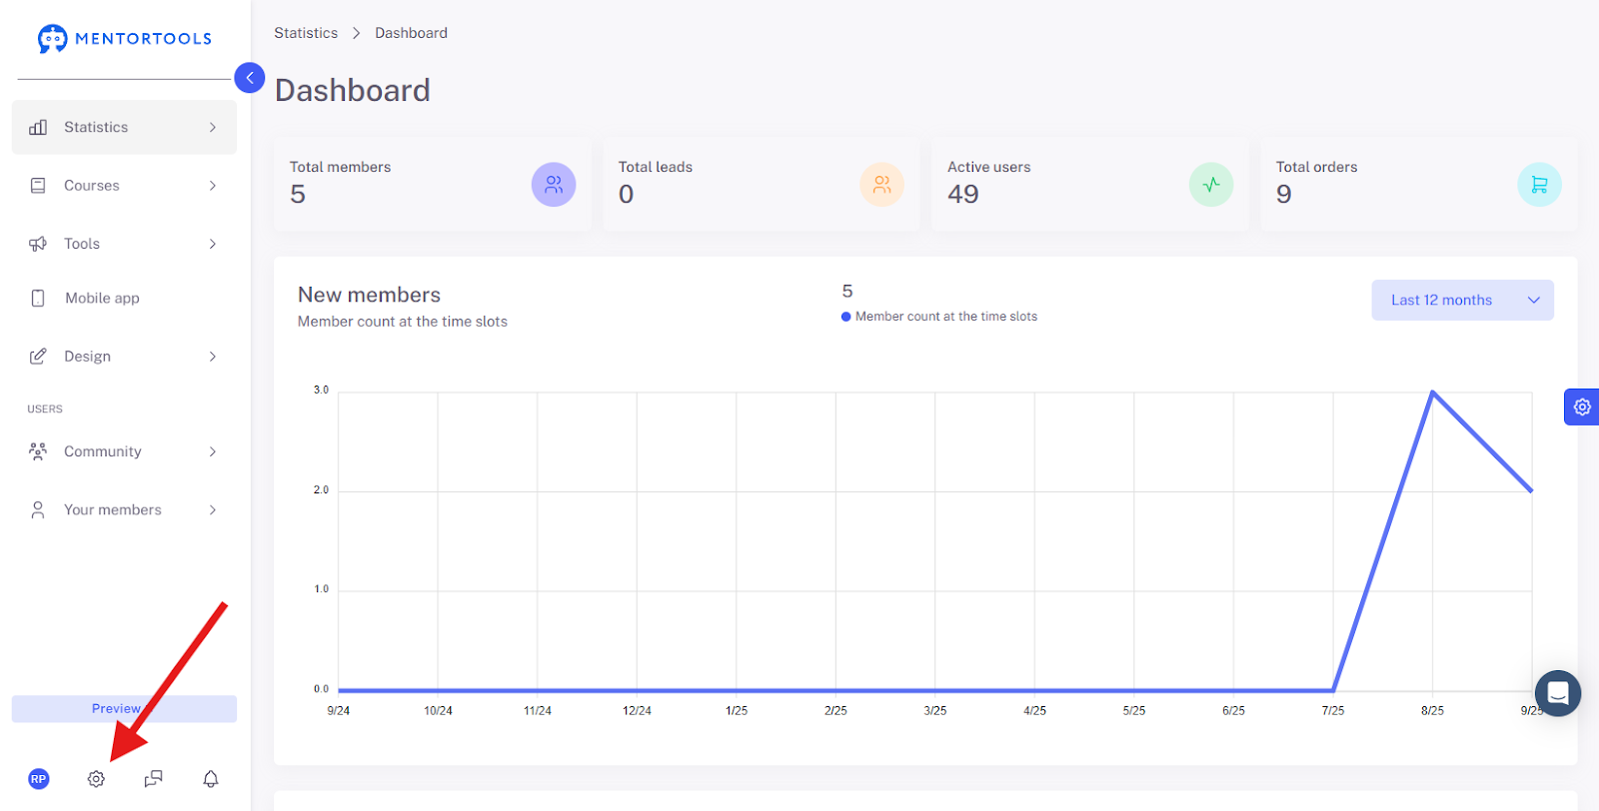
Task: Open settings gear icon in sidebar footer
Action: (96, 779)
